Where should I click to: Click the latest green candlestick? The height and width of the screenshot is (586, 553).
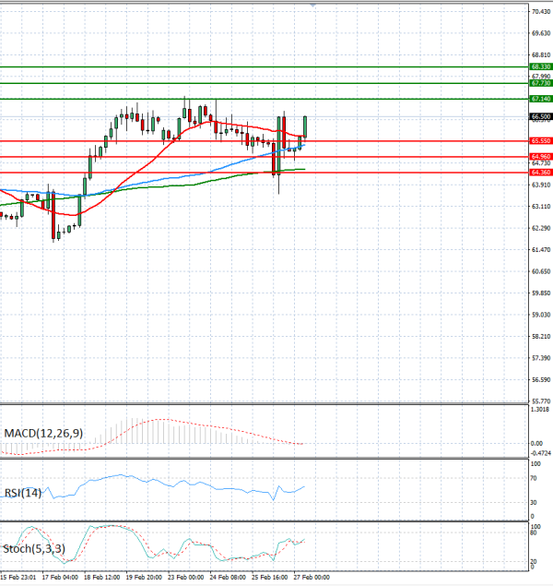tap(305, 128)
